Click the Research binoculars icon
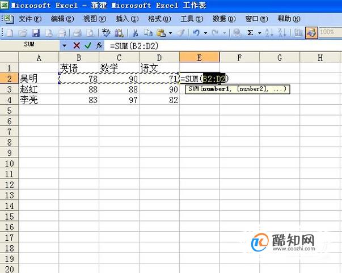 pyautogui.click(x=119, y=33)
